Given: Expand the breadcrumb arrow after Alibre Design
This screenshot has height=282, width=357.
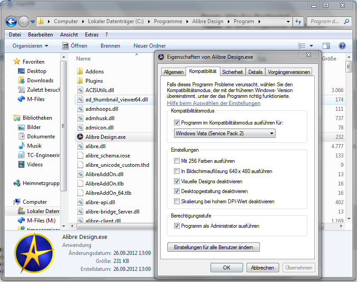Looking at the screenshot, I should click(x=228, y=22).
